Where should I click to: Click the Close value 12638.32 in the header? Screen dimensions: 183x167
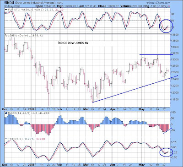(113, 6)
